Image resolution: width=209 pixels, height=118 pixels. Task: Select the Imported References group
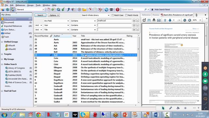[16, 26]
